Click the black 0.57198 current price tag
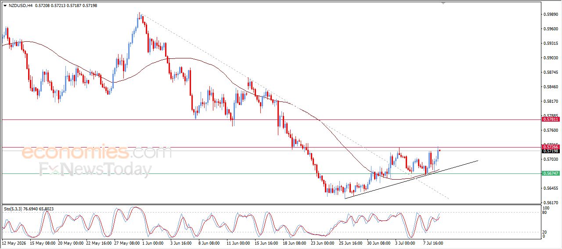The width and height of the screenshot is (562, 249). pyautogui.click(x=551, y=151)
